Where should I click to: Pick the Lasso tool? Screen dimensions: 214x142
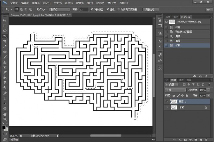click(5, 31)
